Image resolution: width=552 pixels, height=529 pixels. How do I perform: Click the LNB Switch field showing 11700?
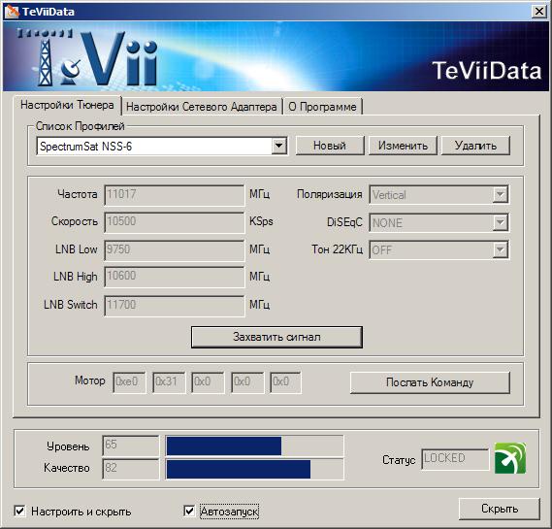(x=175, y=306)
